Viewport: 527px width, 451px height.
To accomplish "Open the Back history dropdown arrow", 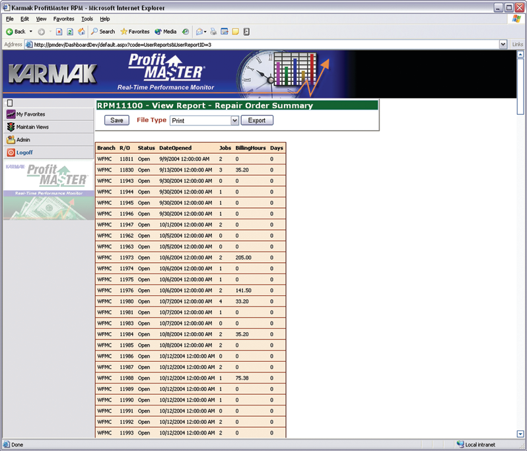I will pos(31,32).
